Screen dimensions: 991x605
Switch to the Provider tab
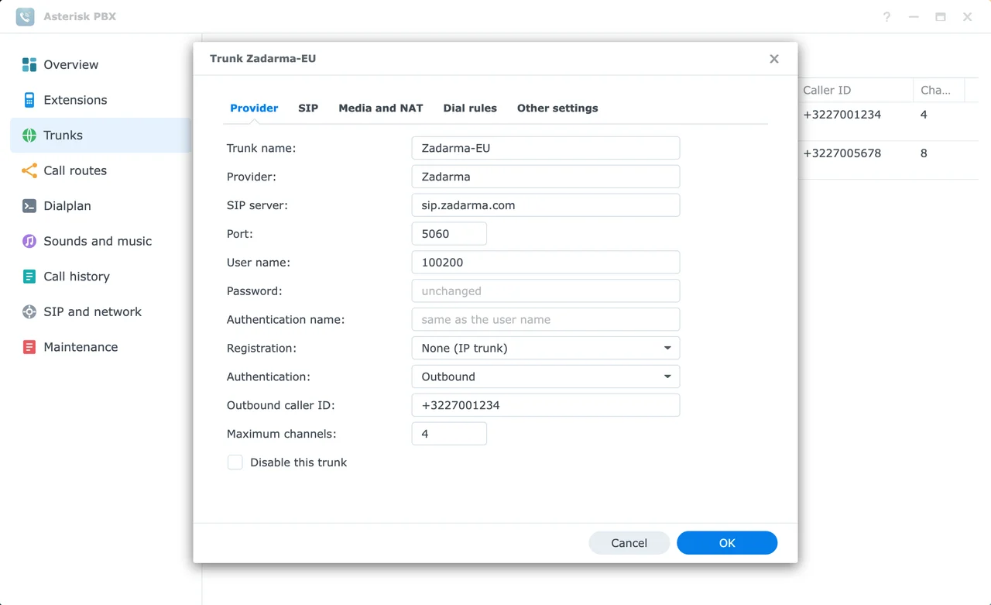pyautogui.click(x=254, y=108)
